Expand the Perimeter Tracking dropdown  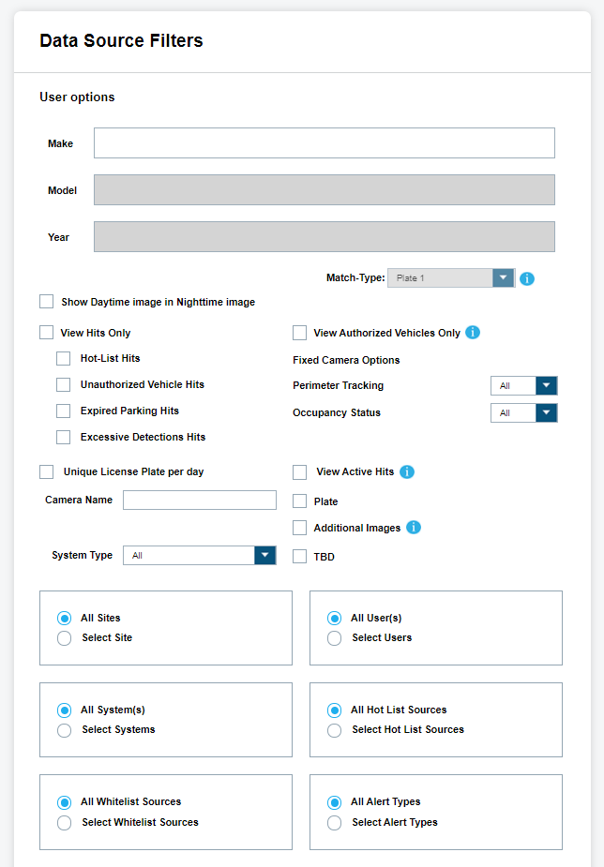click(x=523, y=386)
